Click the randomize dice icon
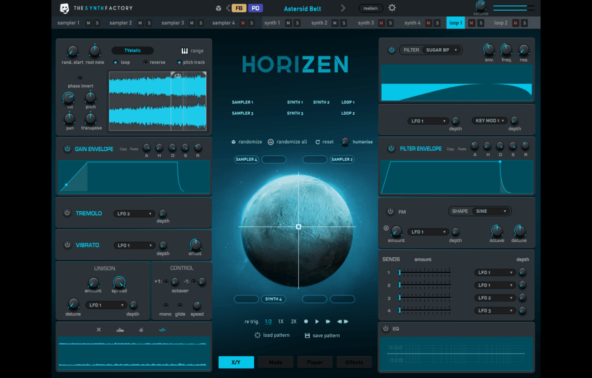The height and width of the screenshot is (378, 592). point(234,142)
